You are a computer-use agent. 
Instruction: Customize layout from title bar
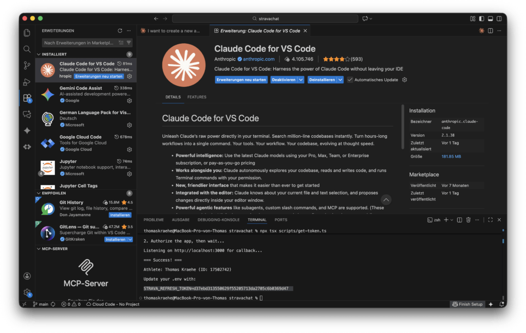tap(473, 18)
